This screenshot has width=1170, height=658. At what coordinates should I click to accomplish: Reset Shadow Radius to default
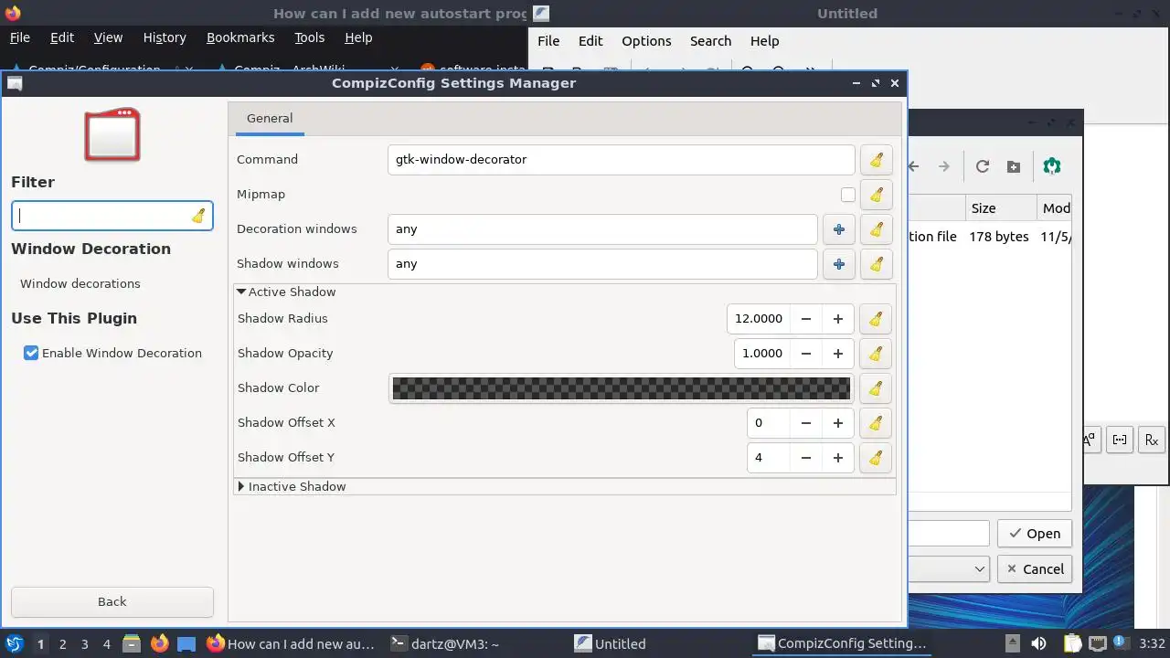pyautogui.click(x=876, y=319)
